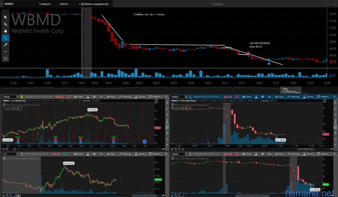Open Drawings on WBMD 5m chart
The width and height of the screenshot is (338, 197).
point(293,97)
